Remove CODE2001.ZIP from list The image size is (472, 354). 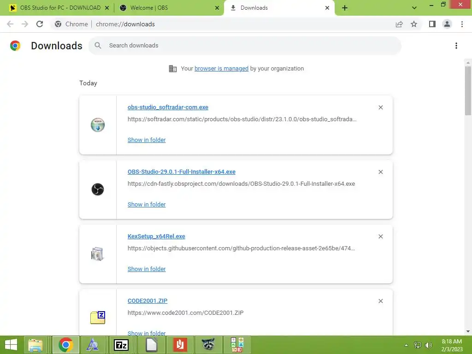[381, 301]
